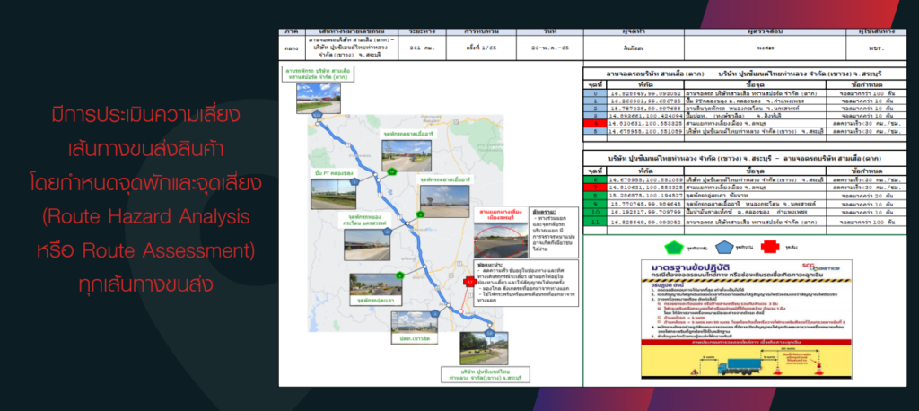Screen dimensions: 919x411
Task: Click the 'ชื่อจุด' column header in the second table
Action: pos(755,171)
